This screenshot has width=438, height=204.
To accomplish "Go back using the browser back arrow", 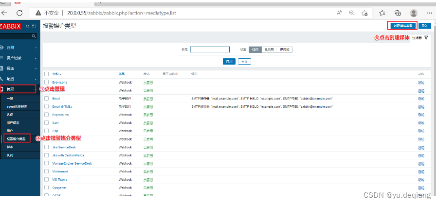I will coord(4,13).
